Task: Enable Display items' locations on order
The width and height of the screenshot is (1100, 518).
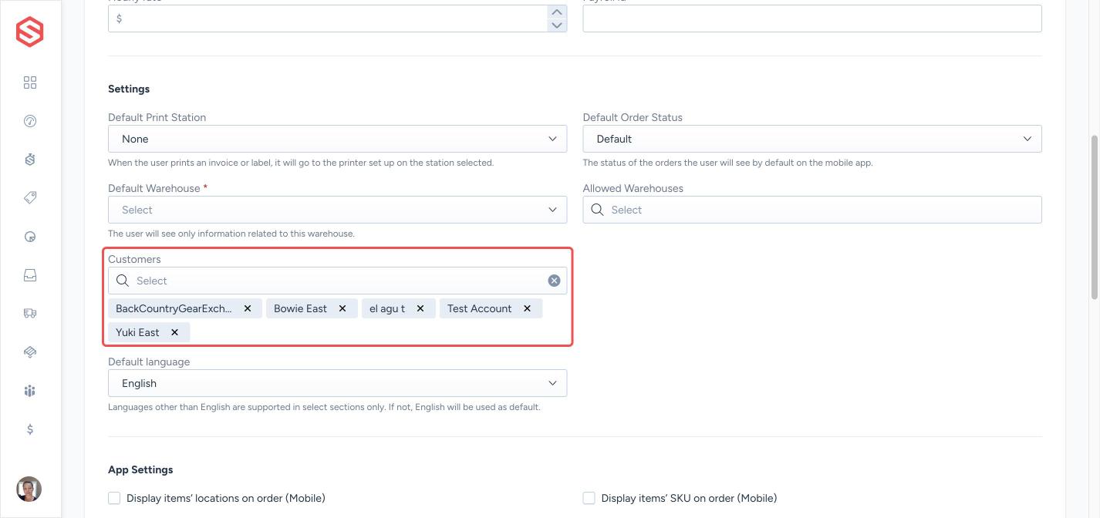Action: [x=114, y=498]
